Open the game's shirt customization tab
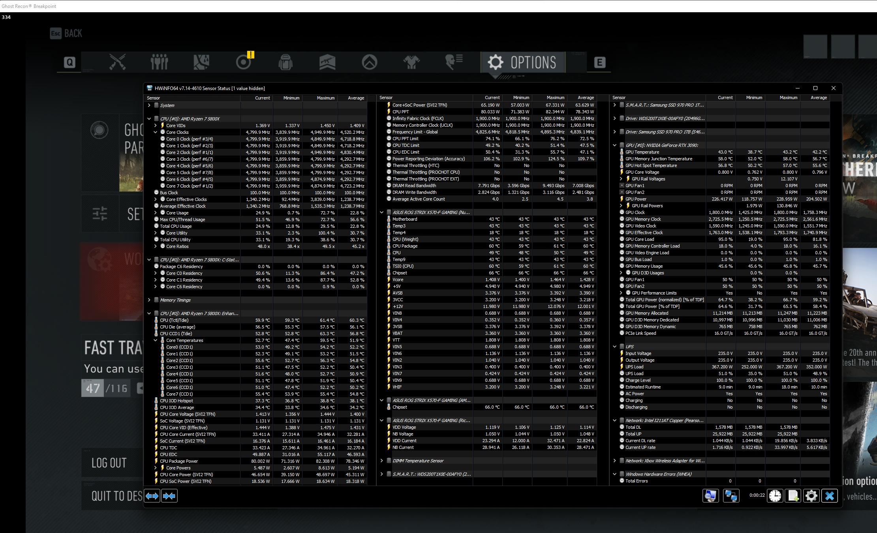 point(411,62)
